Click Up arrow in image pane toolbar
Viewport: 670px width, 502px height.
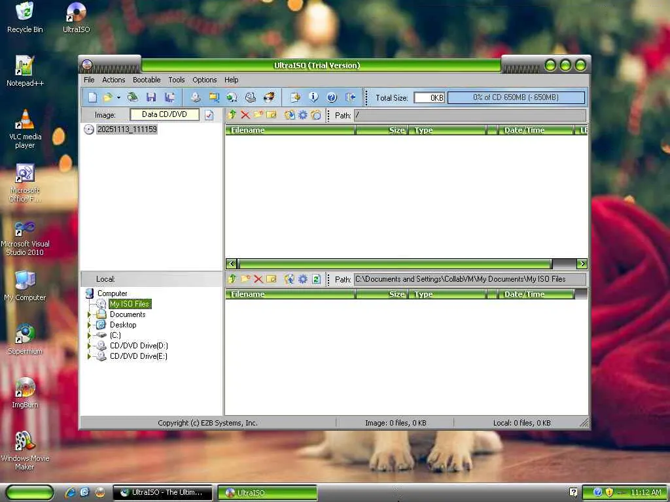232,115
